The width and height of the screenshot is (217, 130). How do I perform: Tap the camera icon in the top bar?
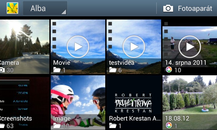[x=168, y=8]
